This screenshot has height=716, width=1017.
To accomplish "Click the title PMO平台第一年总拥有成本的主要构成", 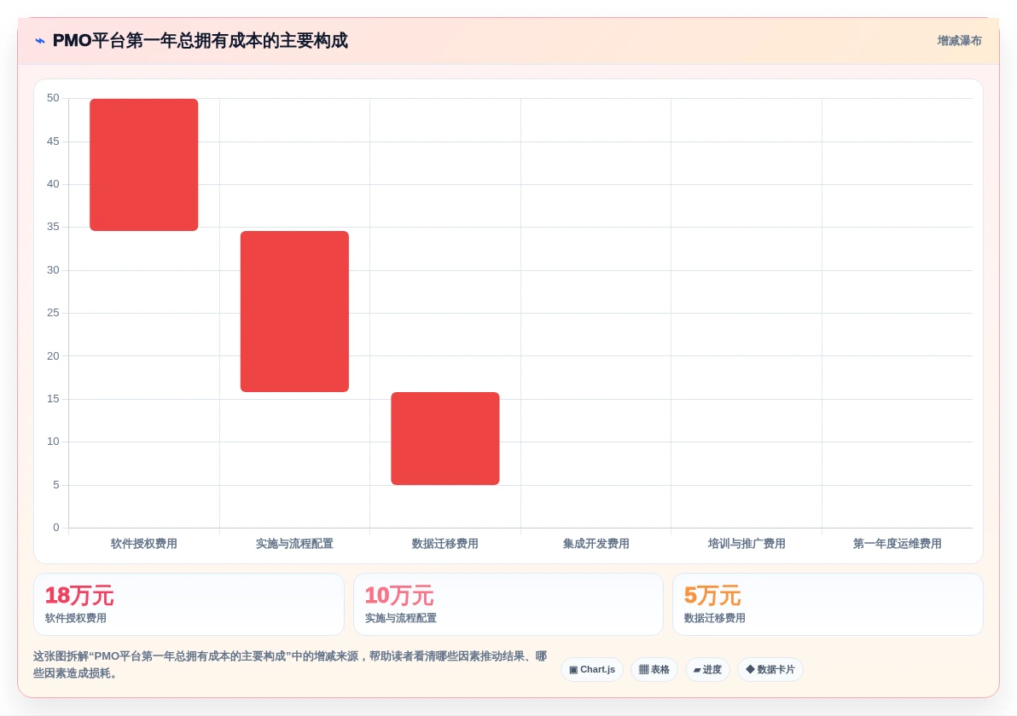I will point(200,41).
